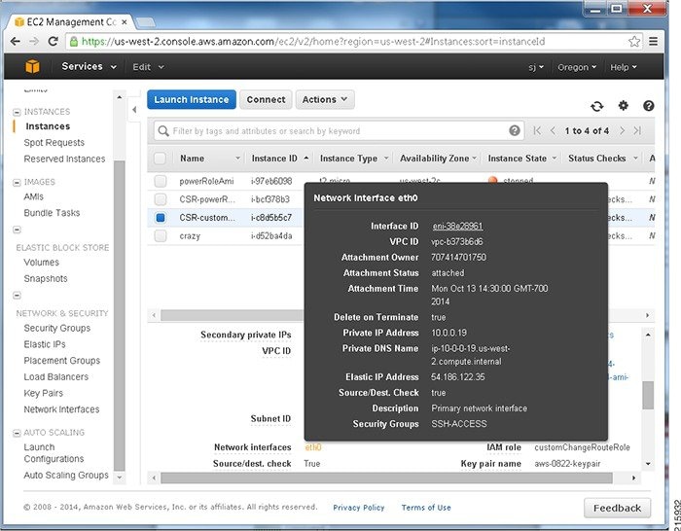Viewport: 681px width, 531px height.
Task: Click the magnifier icon in filter box
Action: pyautogui.click(x=163, y=130)
